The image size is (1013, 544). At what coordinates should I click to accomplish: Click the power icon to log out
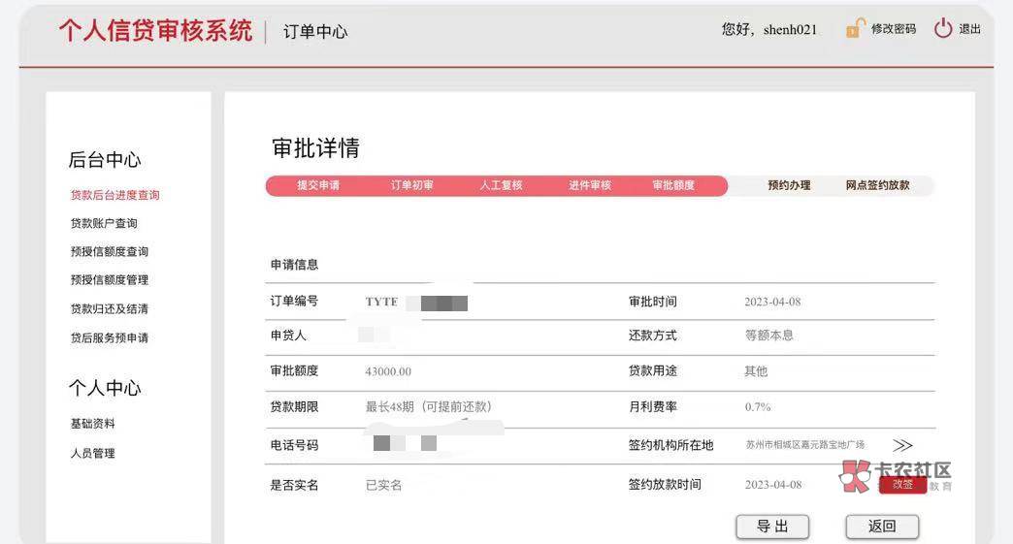[x=942, y=29]
